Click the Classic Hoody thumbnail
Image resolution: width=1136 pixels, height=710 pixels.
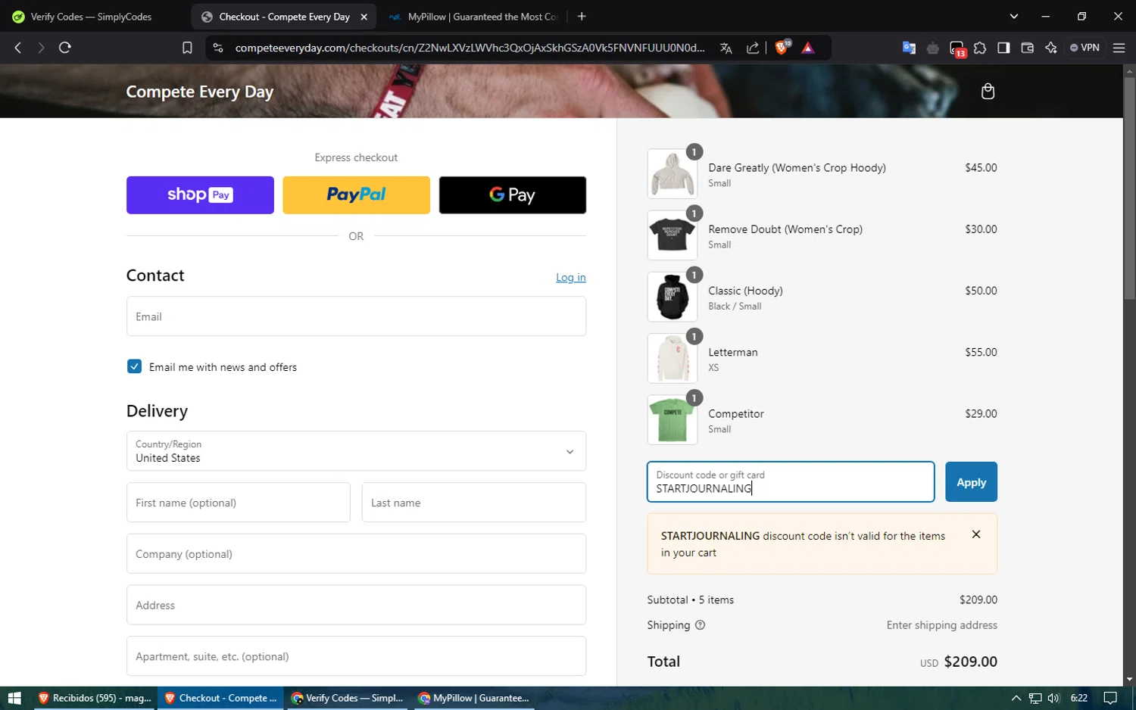coord(673,297)
